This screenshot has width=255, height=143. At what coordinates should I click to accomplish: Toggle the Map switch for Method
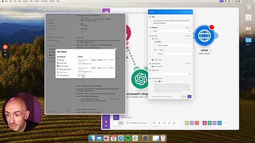click(x=187, y=27)
